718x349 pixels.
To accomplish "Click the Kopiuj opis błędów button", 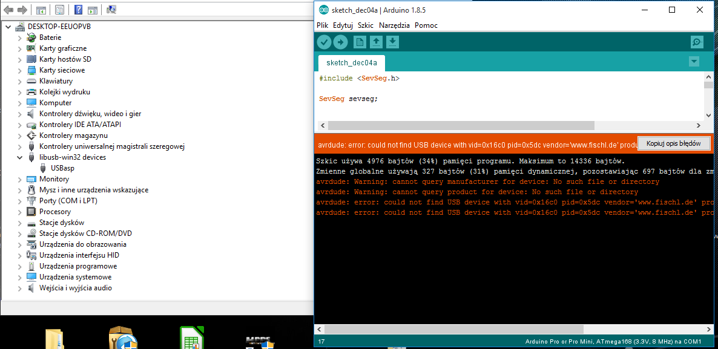I will 673,143.
